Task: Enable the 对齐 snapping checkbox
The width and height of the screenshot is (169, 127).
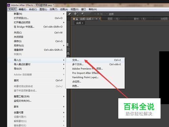Action: [107, 14]
